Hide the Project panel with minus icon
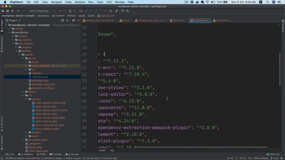This screenshot has width=285, height=160. [x=78, y=20]
